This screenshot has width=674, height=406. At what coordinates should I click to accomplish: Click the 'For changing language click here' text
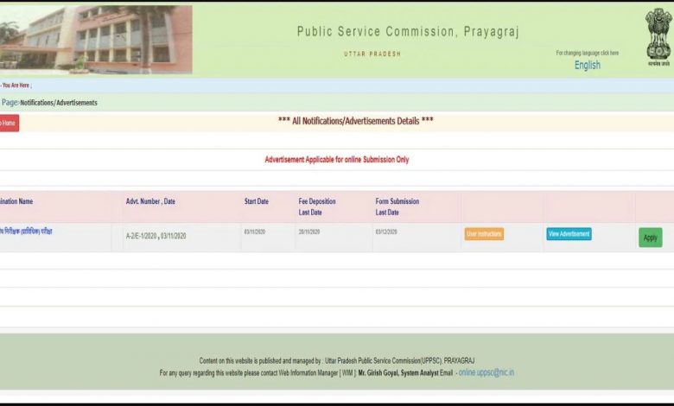587,53
